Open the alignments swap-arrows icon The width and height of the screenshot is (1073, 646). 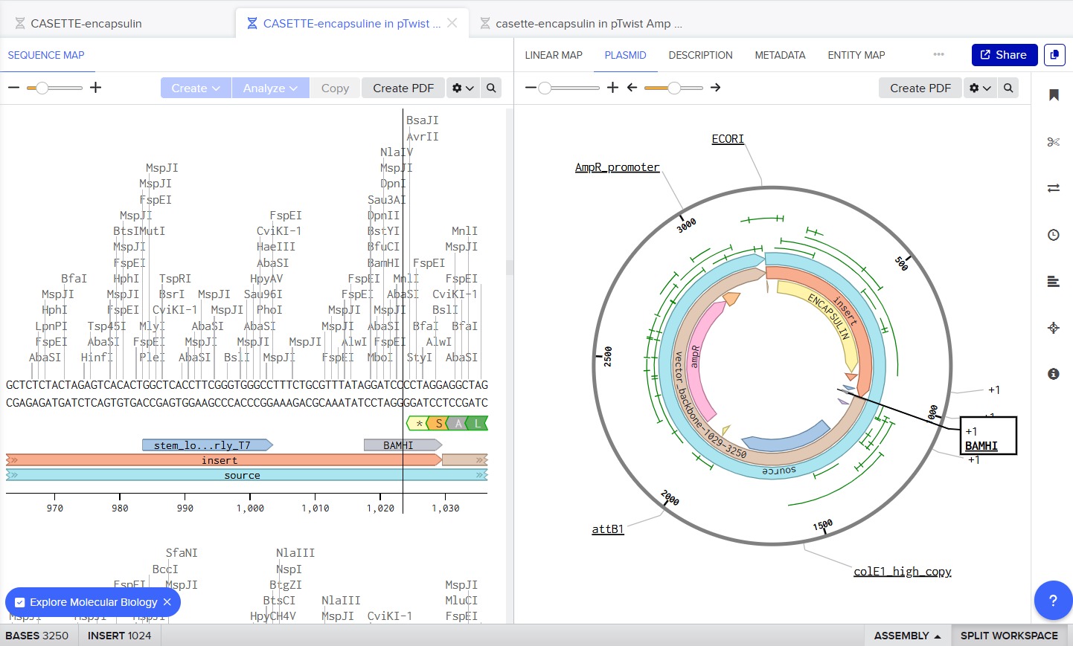pos(1053,188)
